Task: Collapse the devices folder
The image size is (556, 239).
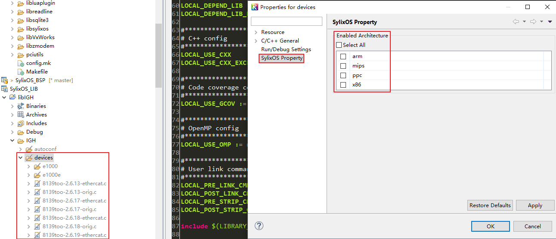Action: [20, 158]
